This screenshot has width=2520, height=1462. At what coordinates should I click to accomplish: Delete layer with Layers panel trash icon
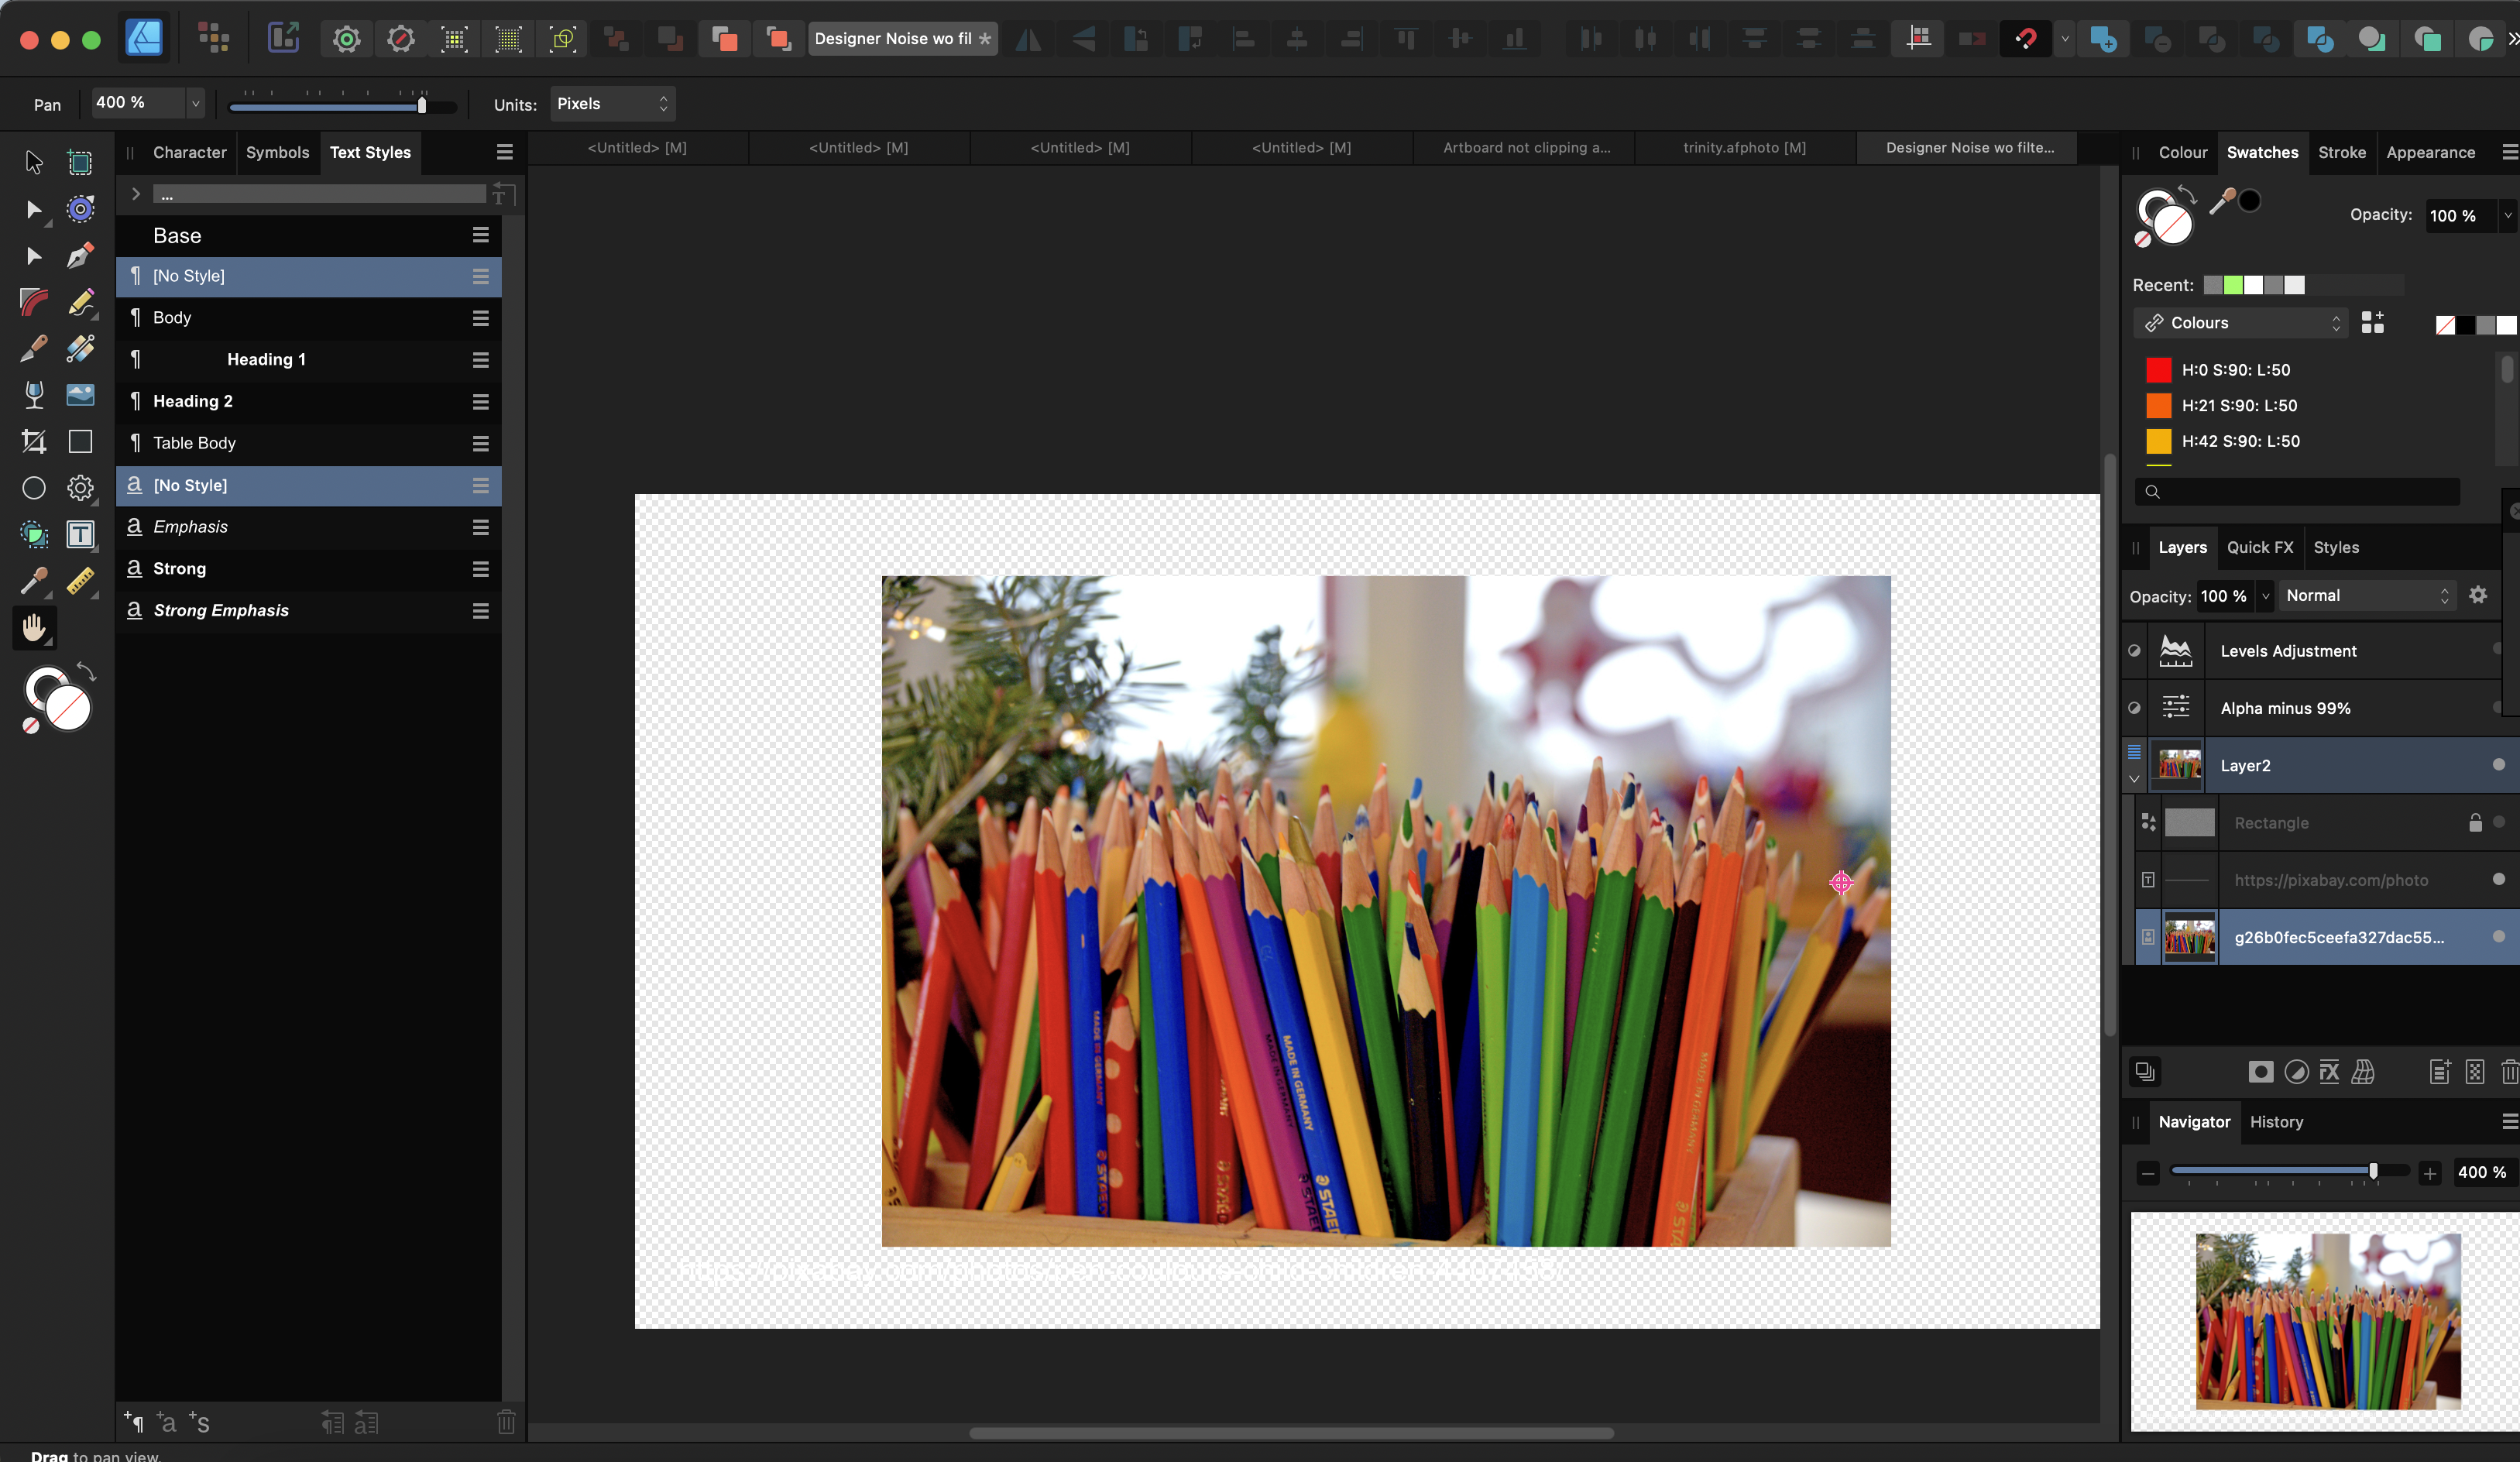point(2509,1072)
